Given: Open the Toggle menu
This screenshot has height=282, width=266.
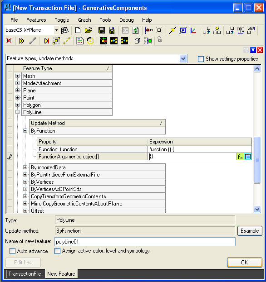Looking at the screenshot, I should [62, 20].
